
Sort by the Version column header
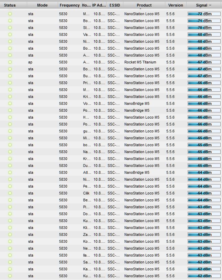pos(176,6)
